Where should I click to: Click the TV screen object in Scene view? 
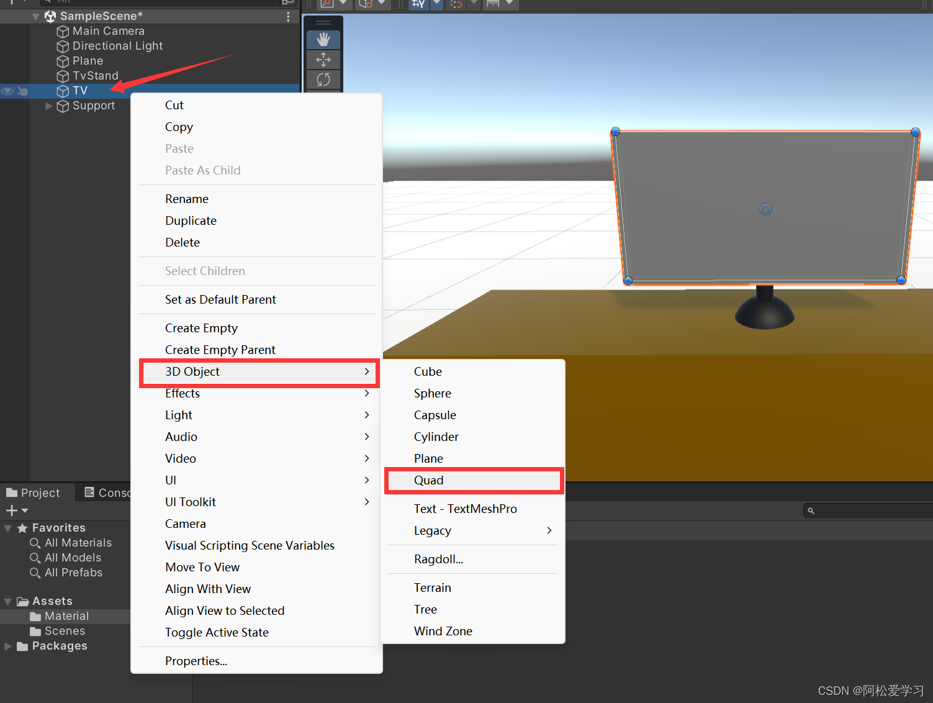[765, 208]
